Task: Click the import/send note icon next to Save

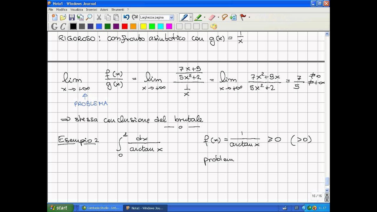Action: coord(80,17)
